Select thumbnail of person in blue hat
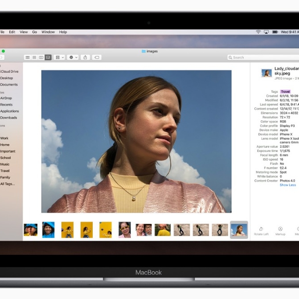The image size is (299, 299). point(30,230)
